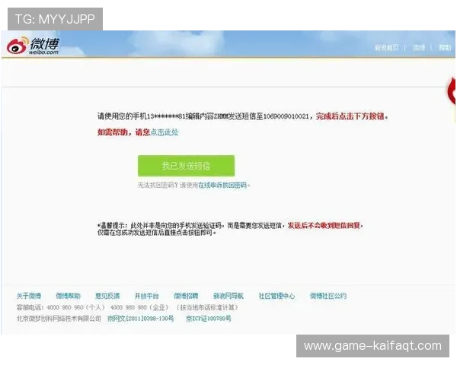Click red text 完成后点击下方按钮

point(350,116)
